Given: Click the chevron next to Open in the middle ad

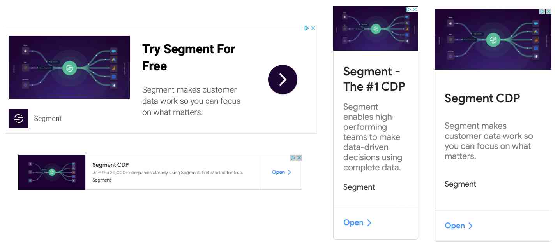Looking at the screenshot, I should pos(369,222).
